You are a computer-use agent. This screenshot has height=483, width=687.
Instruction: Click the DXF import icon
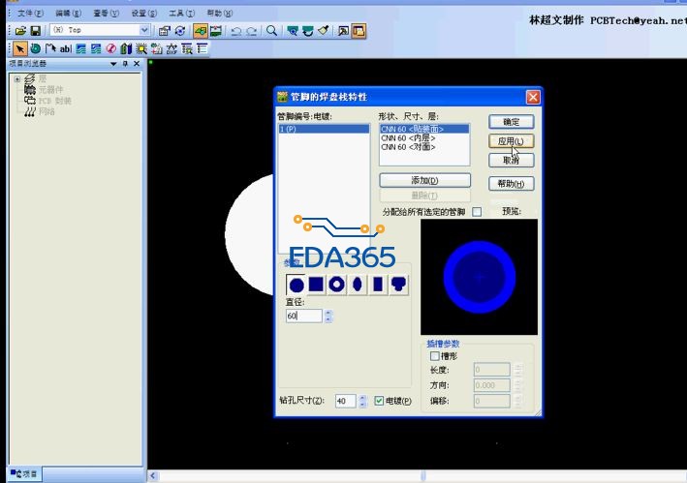click(172, 48)
